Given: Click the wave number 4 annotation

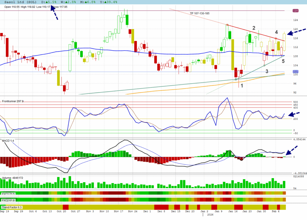Looking at the screenshot, I should coord(277,32).
